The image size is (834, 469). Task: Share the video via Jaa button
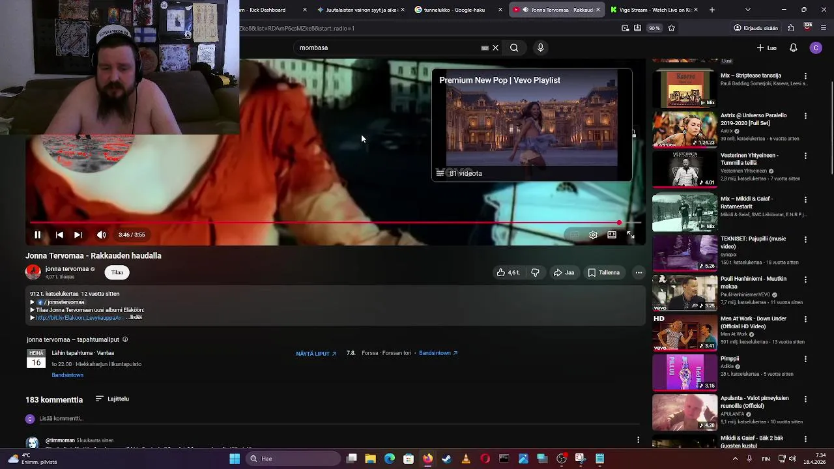[564, 272]
